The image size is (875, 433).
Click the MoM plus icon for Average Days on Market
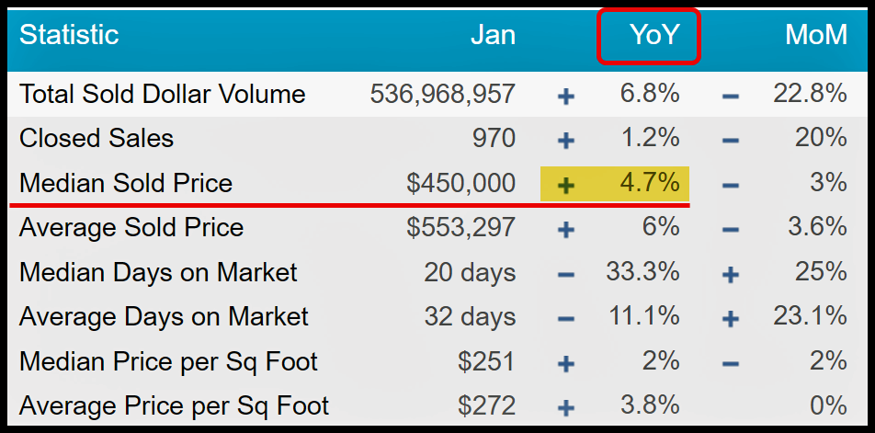[x=731, y=318]
